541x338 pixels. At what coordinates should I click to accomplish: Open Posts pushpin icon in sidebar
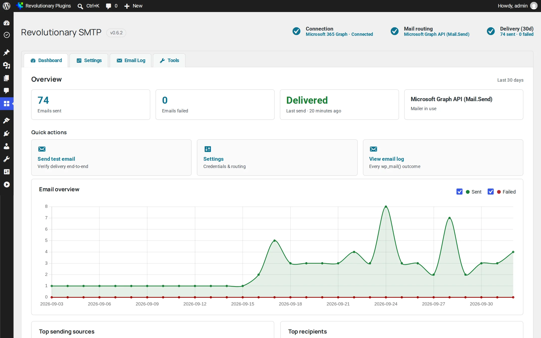(x=7, y=52)
